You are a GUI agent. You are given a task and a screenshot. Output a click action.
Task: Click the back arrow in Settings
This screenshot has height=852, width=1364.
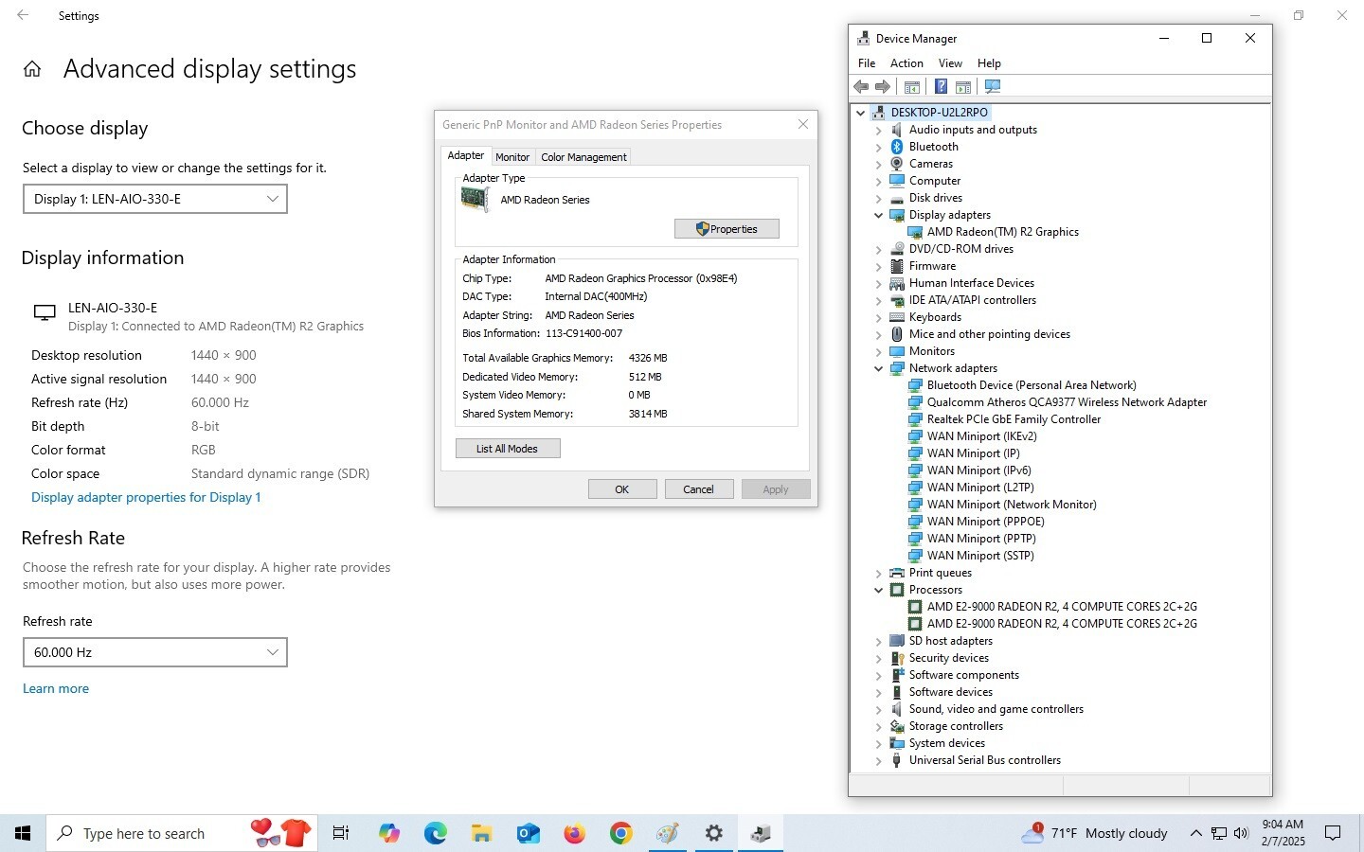click(x=23, y=16)
